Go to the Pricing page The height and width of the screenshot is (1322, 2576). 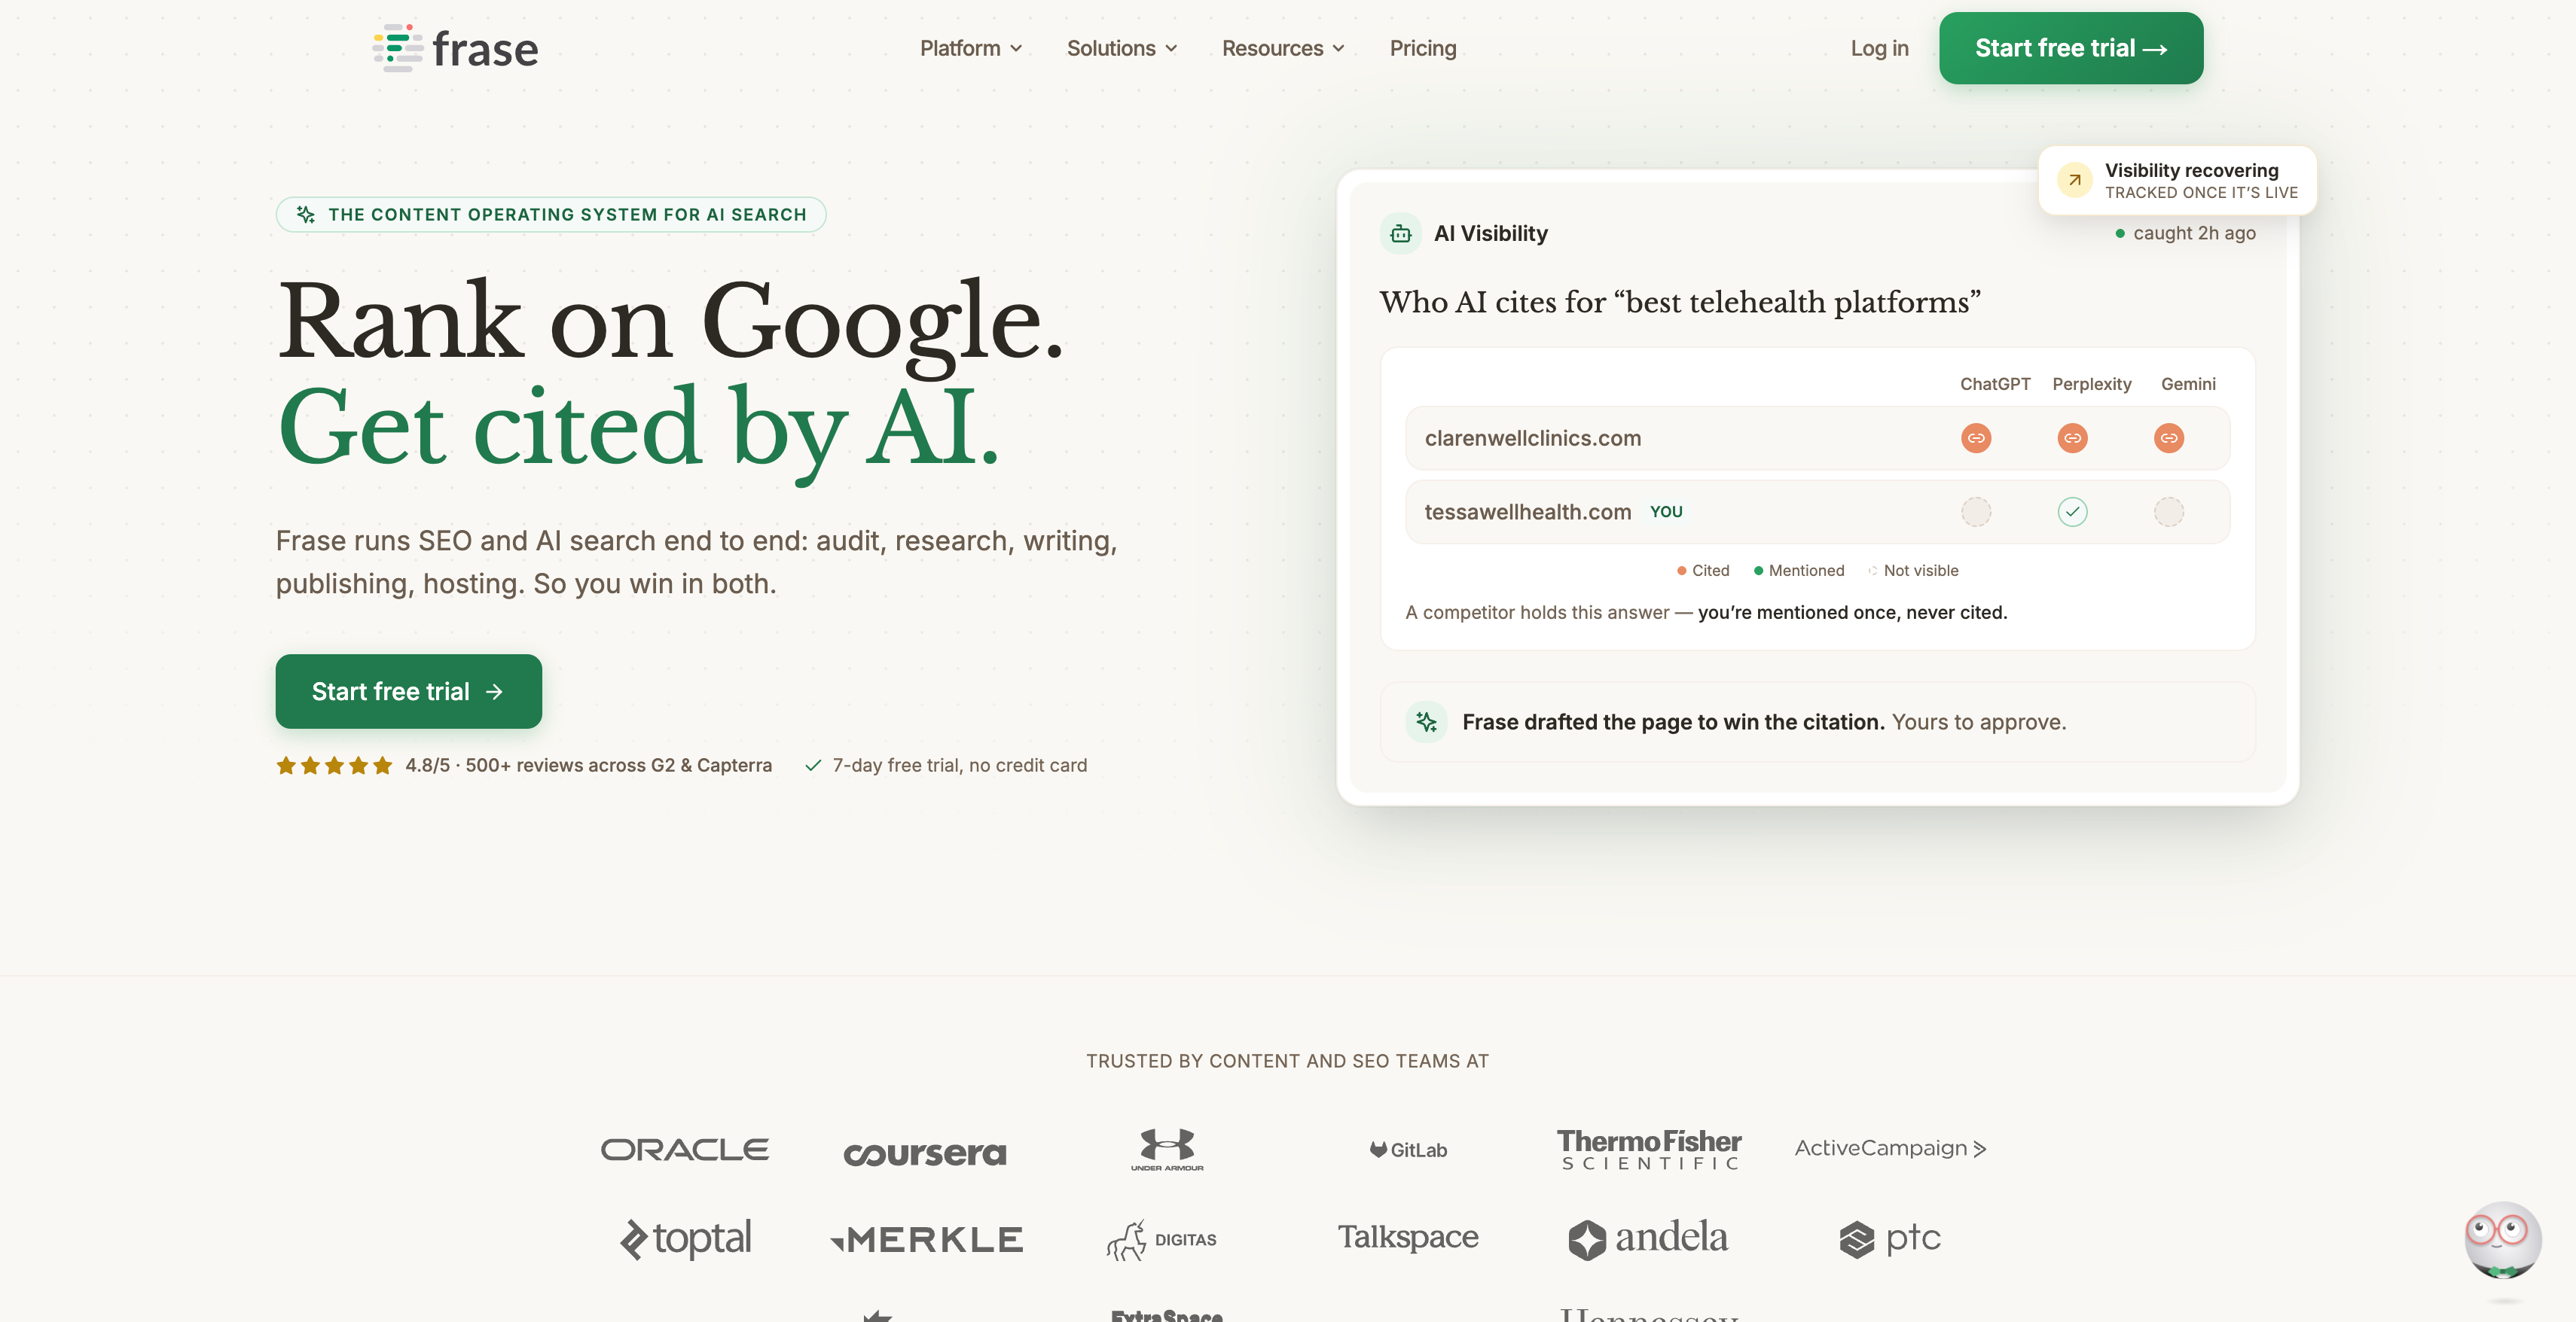pos(1423,48)
